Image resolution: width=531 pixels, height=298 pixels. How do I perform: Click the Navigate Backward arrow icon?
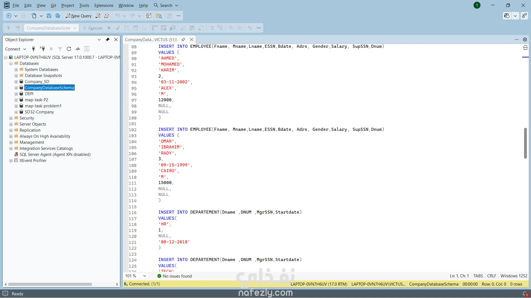pos(9,16)
